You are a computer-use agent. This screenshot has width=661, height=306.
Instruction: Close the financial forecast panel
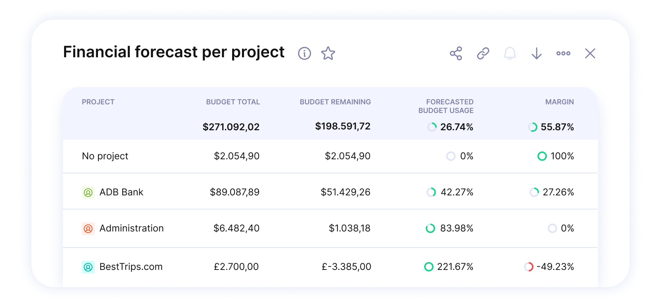[x=590, y=53]
